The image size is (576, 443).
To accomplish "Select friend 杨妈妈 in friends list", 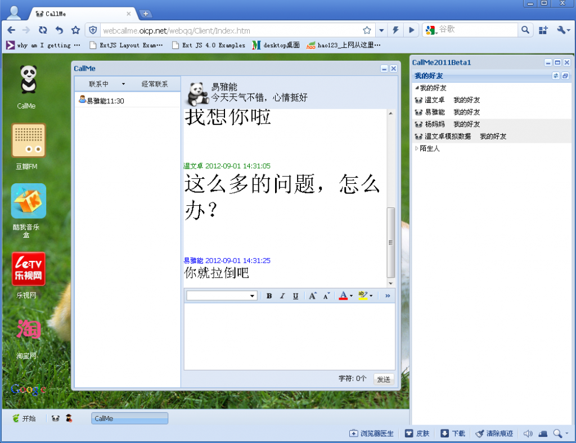I will coord(492,124).
